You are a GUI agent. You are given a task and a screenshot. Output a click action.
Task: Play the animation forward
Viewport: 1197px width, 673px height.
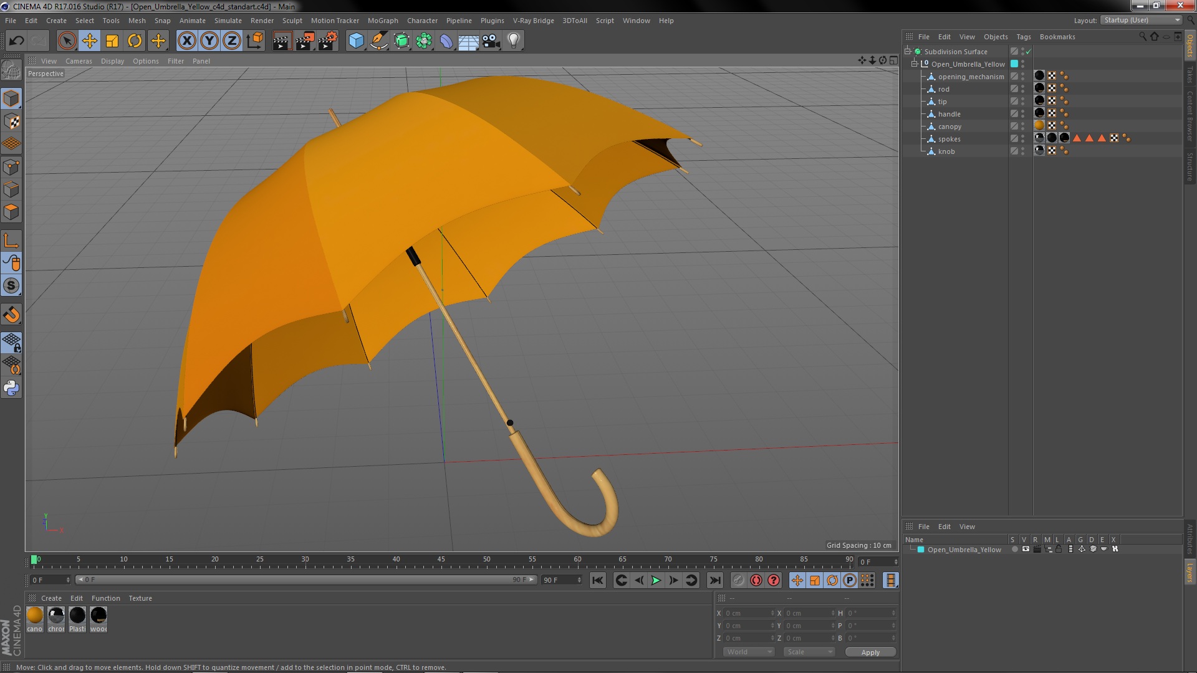(x=656, y=580)
